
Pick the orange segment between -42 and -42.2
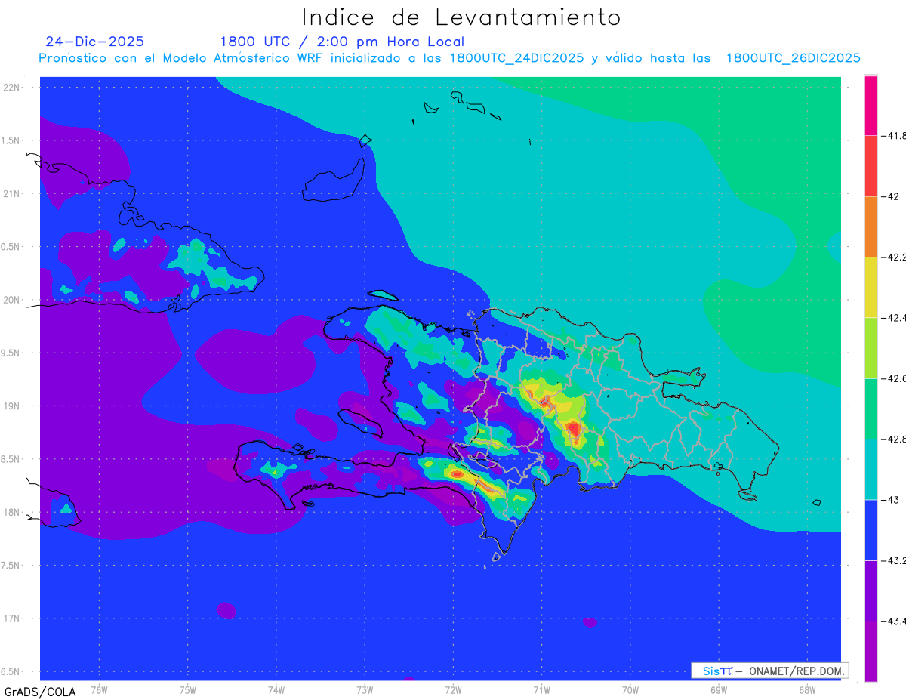[871, 227]
